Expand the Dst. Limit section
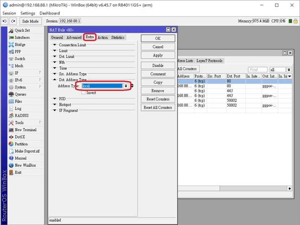The image size is (300, 225). pos(55,56)
